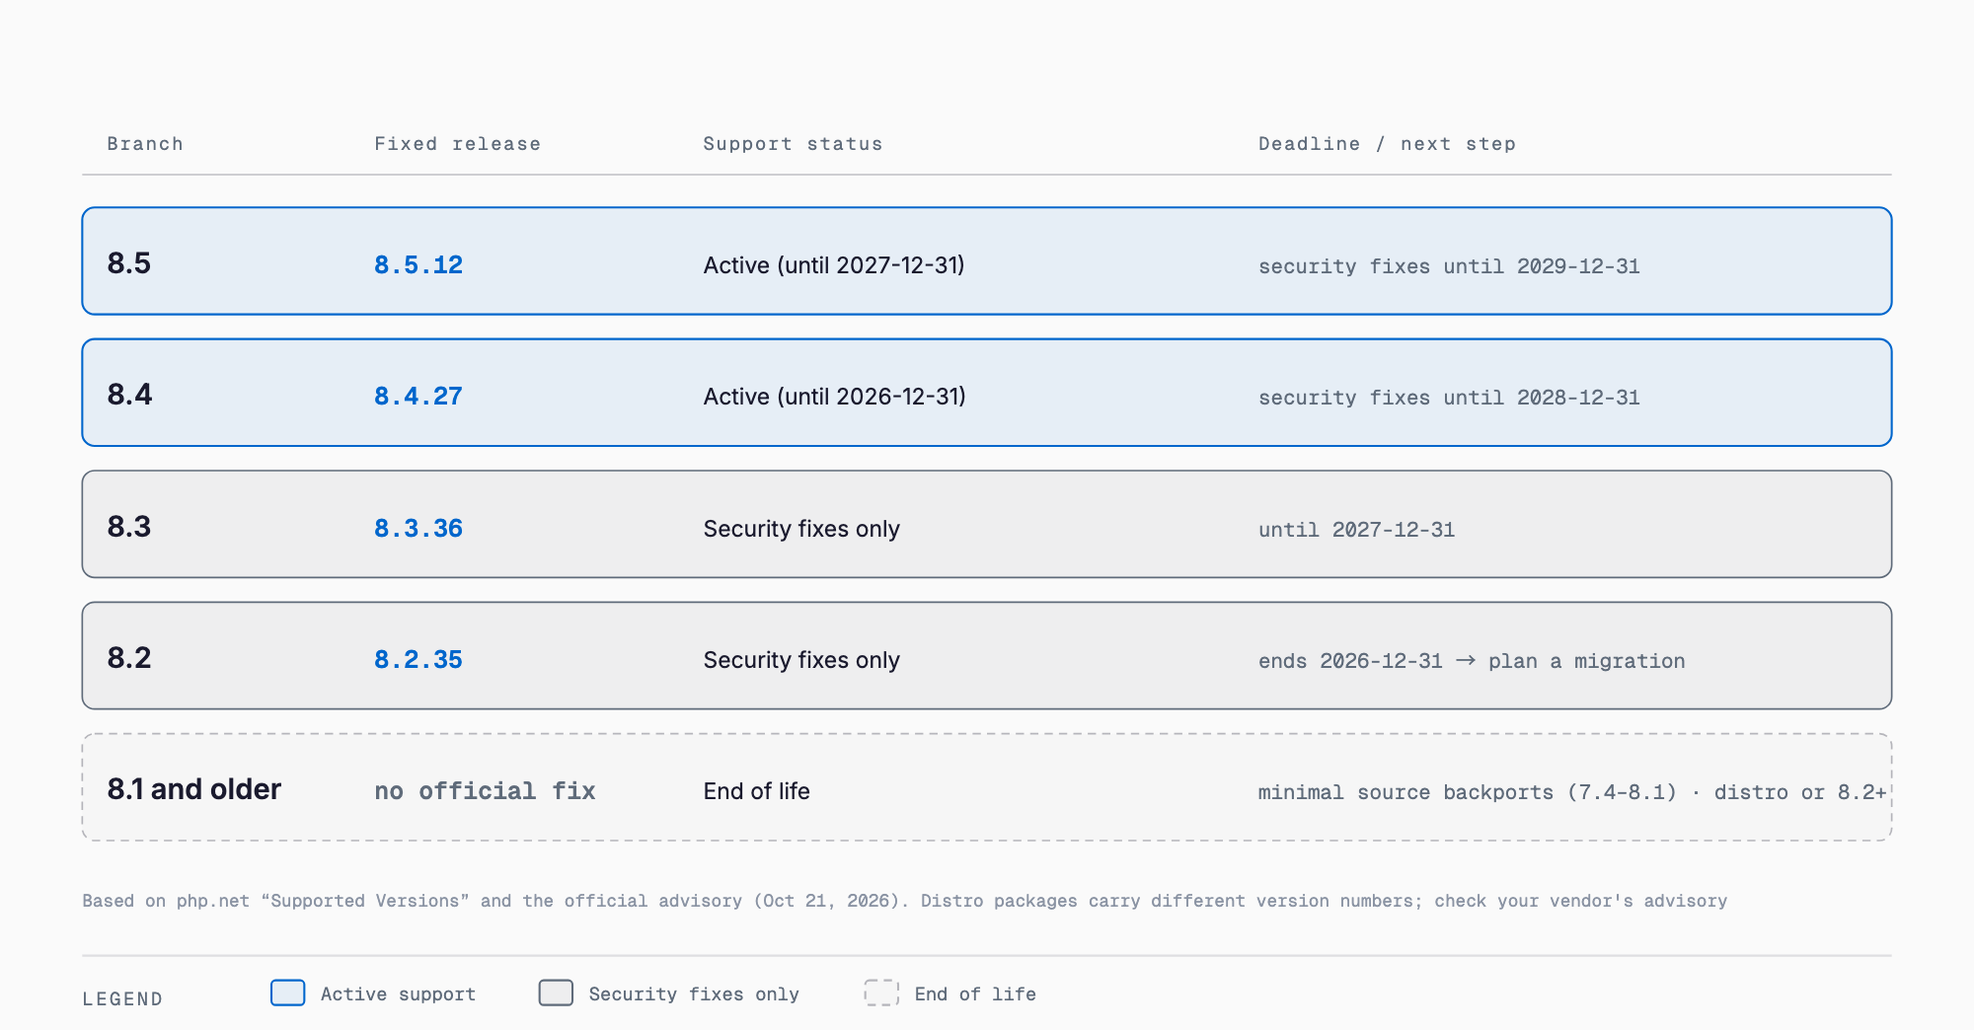Viewport: 1974px width, 1030px height.
Task: Click 'minimal source backports (7.4–8.1)' text
Action: pyautogui.click(x=1467, y=792)
